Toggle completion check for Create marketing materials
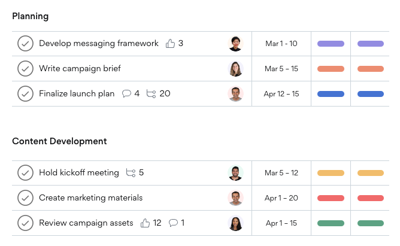This screenshot has height=246, width=400. 25,198
